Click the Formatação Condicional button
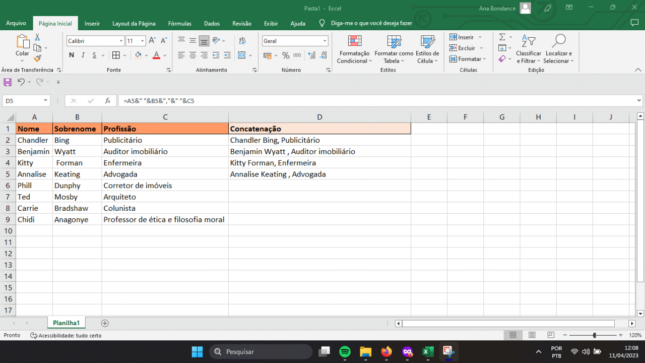The height and width of the screenshot is (363, 645). click(x=354, y=49)
